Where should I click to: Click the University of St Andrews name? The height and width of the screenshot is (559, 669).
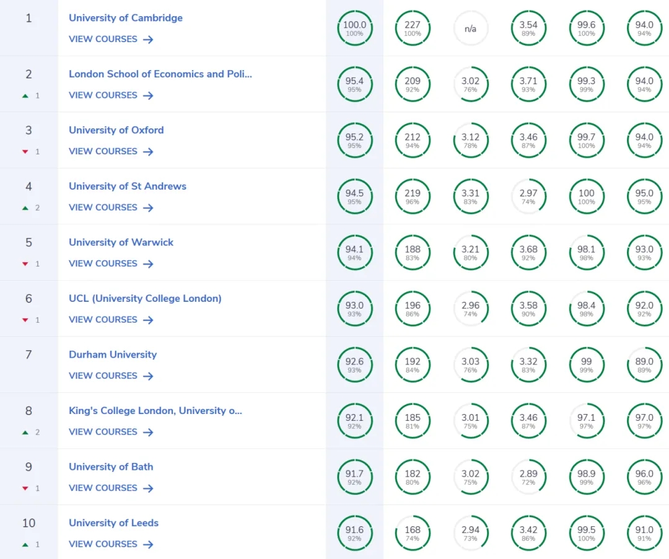(x=128, y=186)
